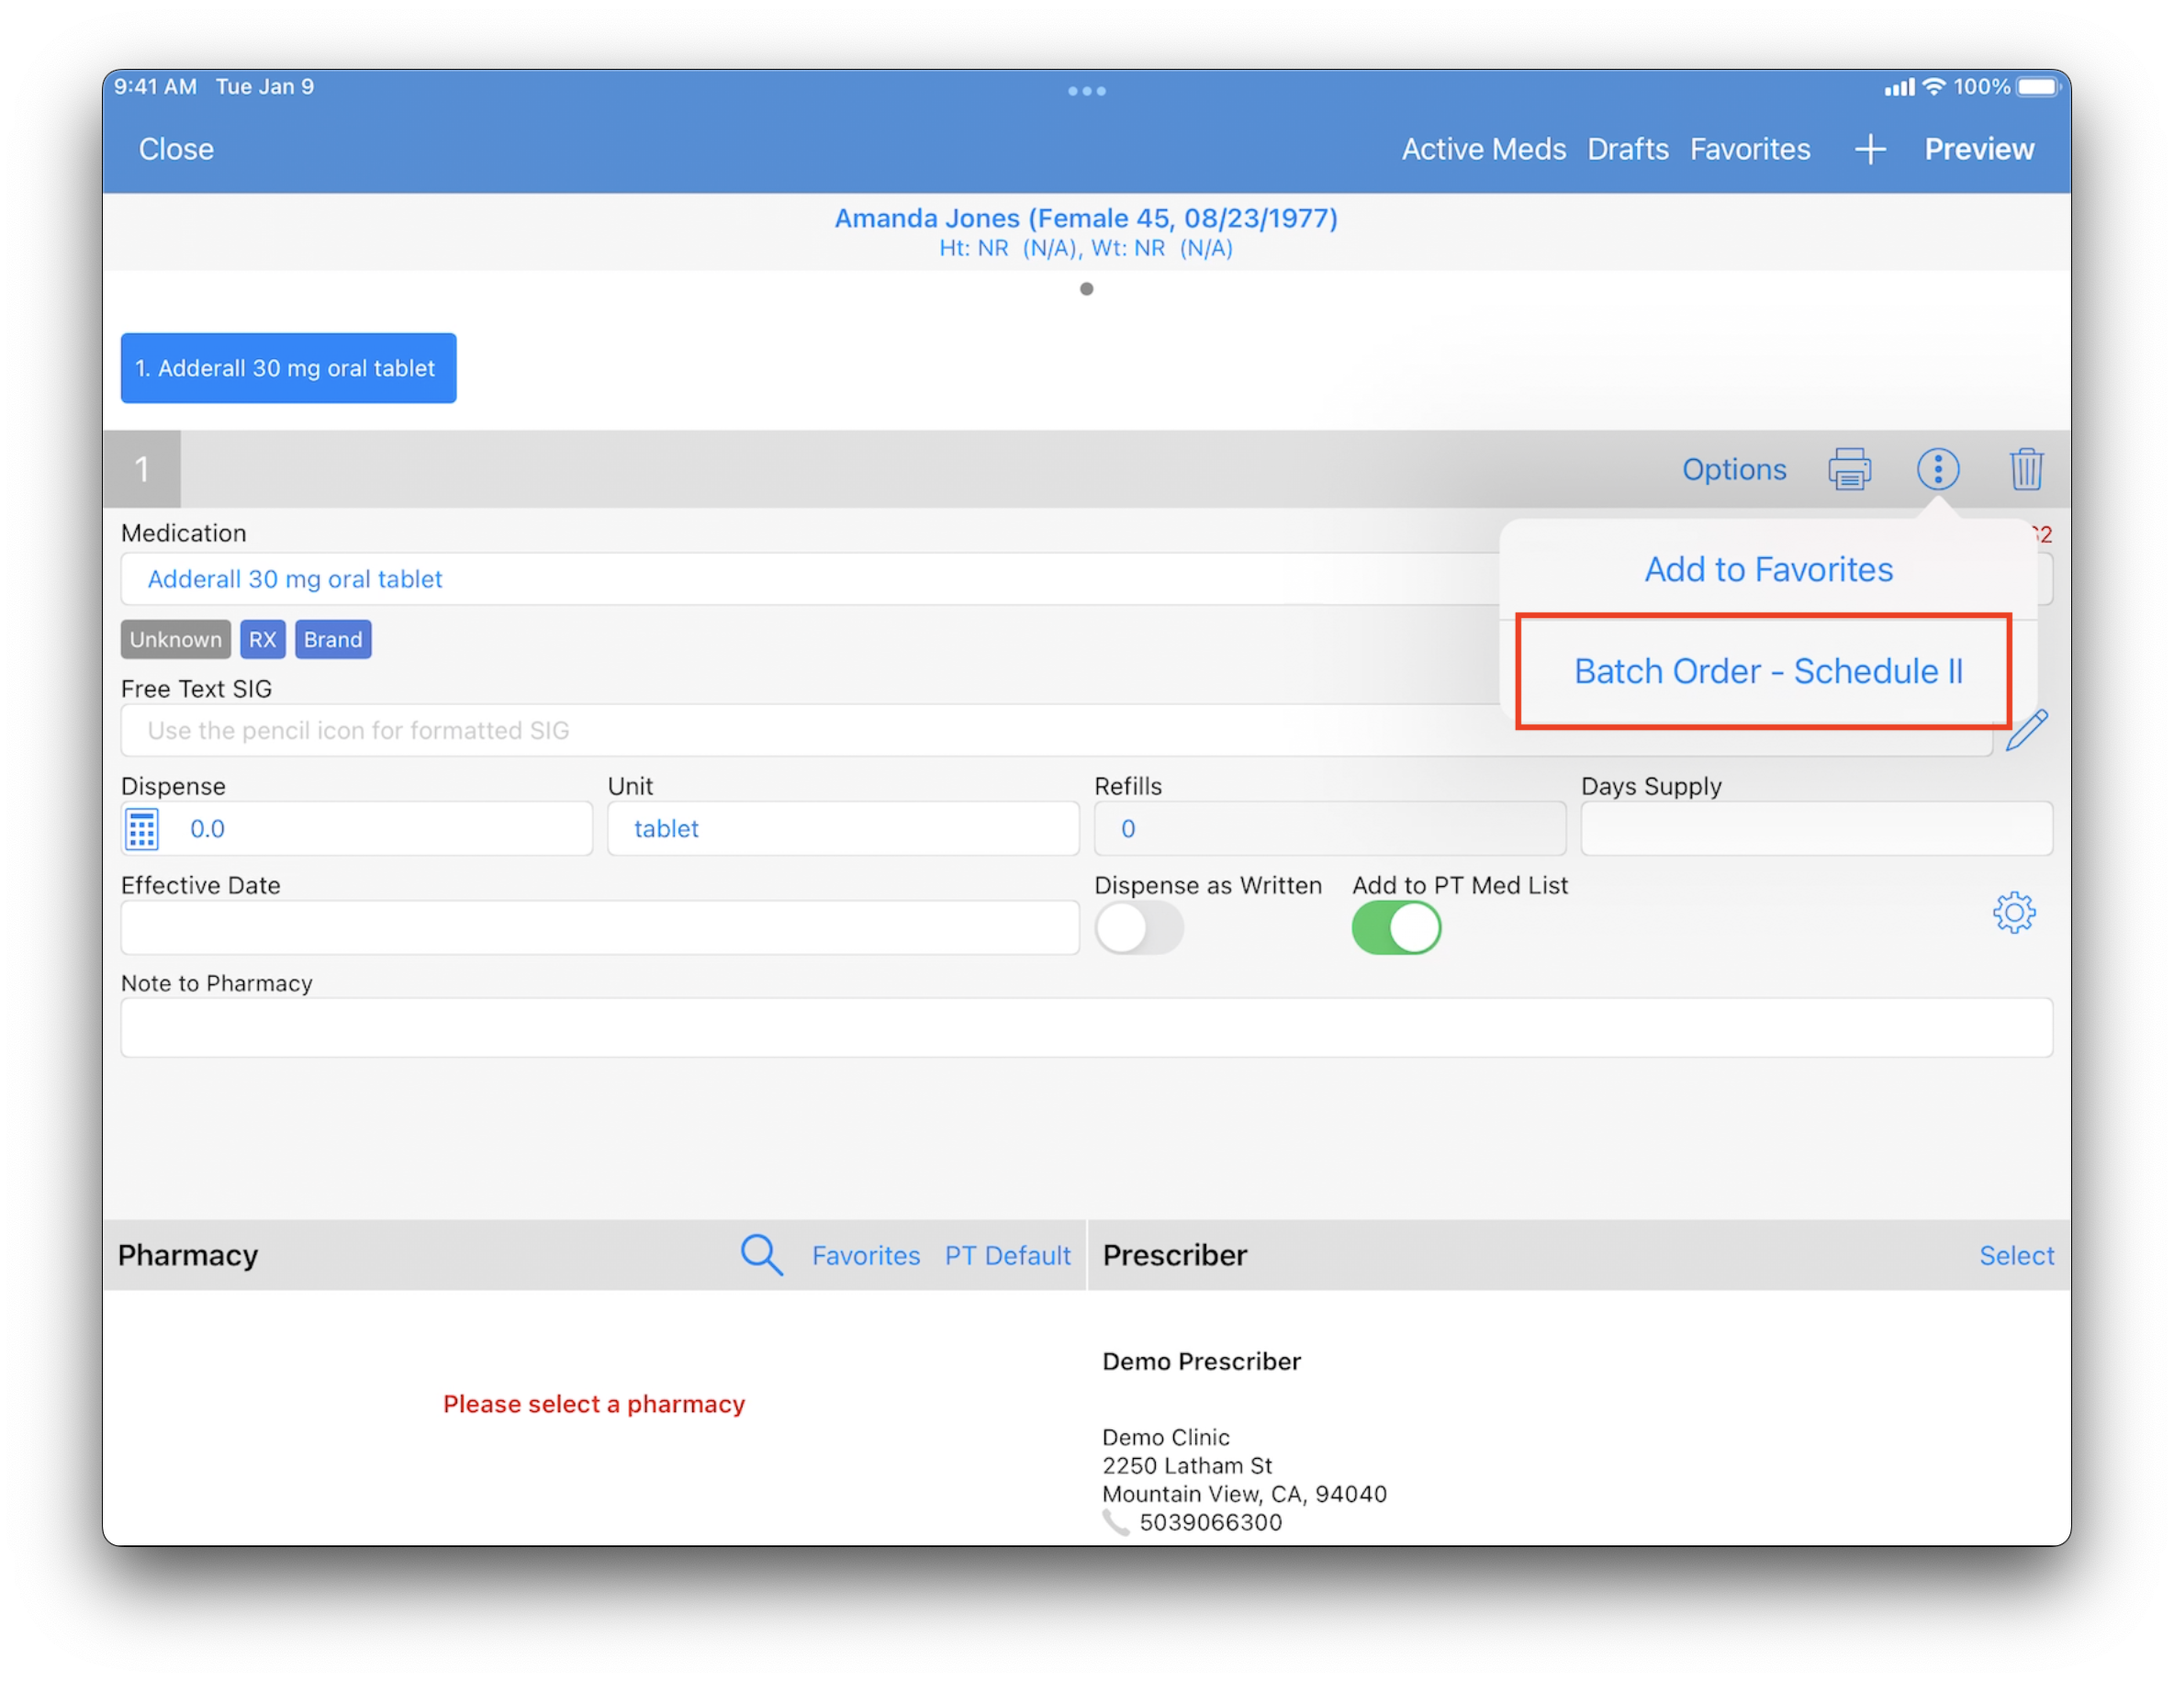Viewport: 2174px width, 1682px height.
Task: Click the pharmacy search magnifier icon
Action: 760,1257
